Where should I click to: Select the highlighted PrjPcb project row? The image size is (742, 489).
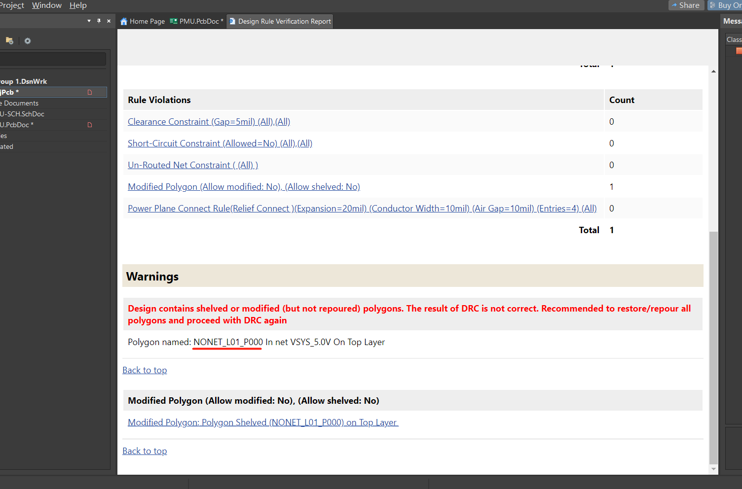(x=53, y=92)
